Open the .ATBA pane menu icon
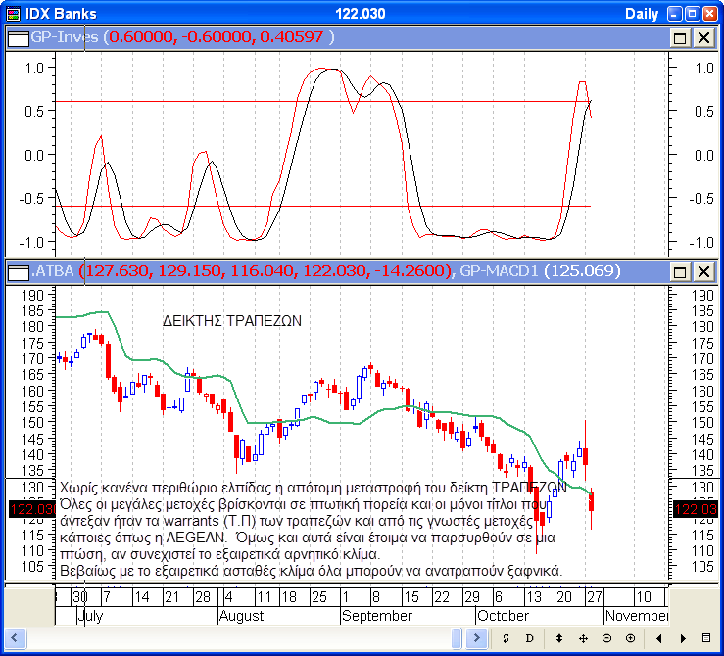This screenshot has height=656, width=724. [19, 271]
